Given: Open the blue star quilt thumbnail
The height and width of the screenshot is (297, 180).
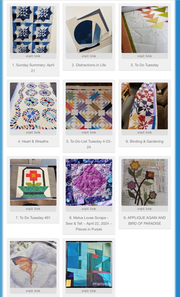Looking at the screenshot, I should click(x=33, y=30).
